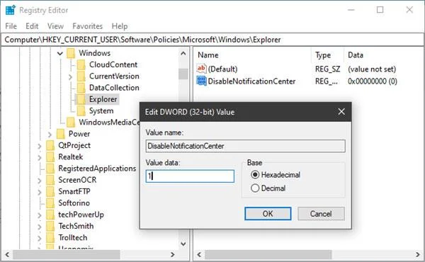The height and width of the screenshot is (262, 425).
Task: Expand the Trolltech tree node
Action: pos(40,238)
